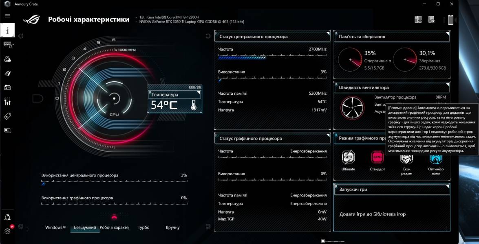Click the page indicator at window bottom

tap(333, 241)
